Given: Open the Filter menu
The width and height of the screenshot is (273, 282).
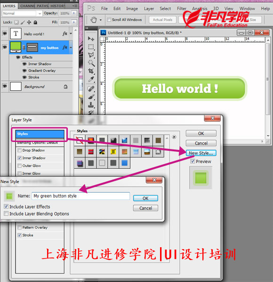Looking at the screenshot, I should pos(182,8).
